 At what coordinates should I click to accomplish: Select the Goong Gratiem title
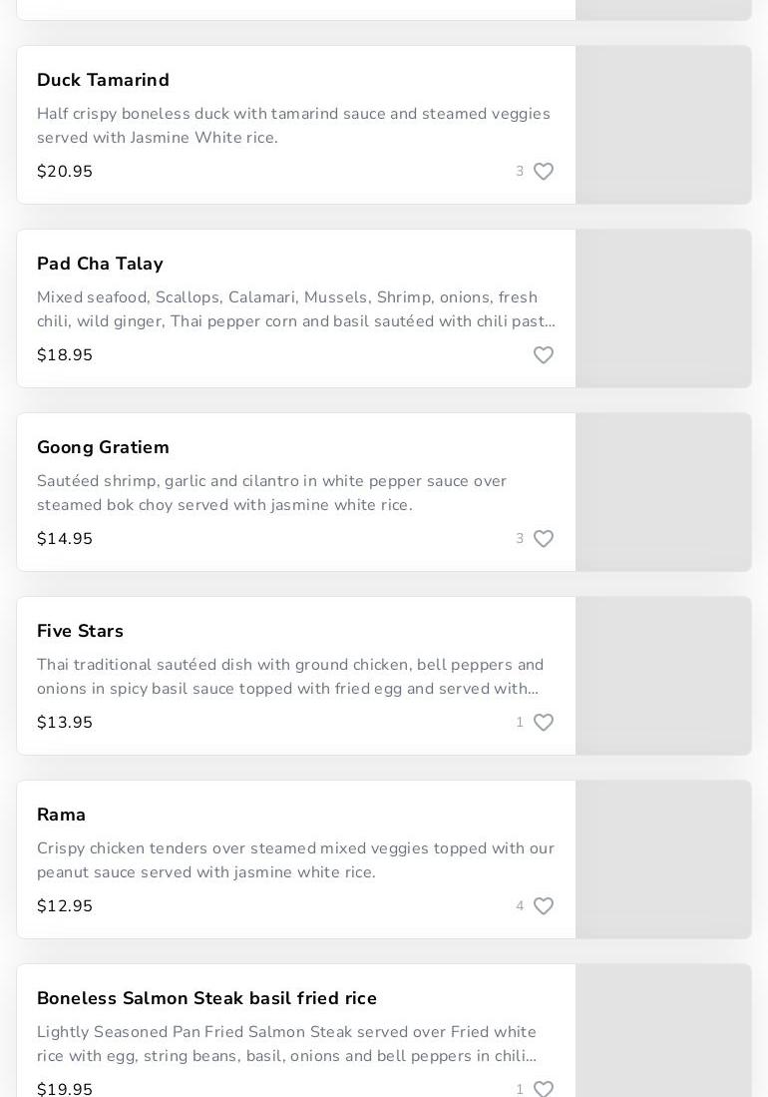coord(103,447)
